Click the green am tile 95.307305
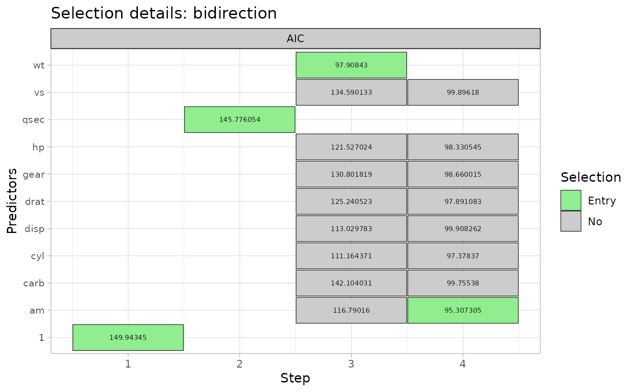Image resolution: width=635 pixels, height=392 pixels. point(463,310)
